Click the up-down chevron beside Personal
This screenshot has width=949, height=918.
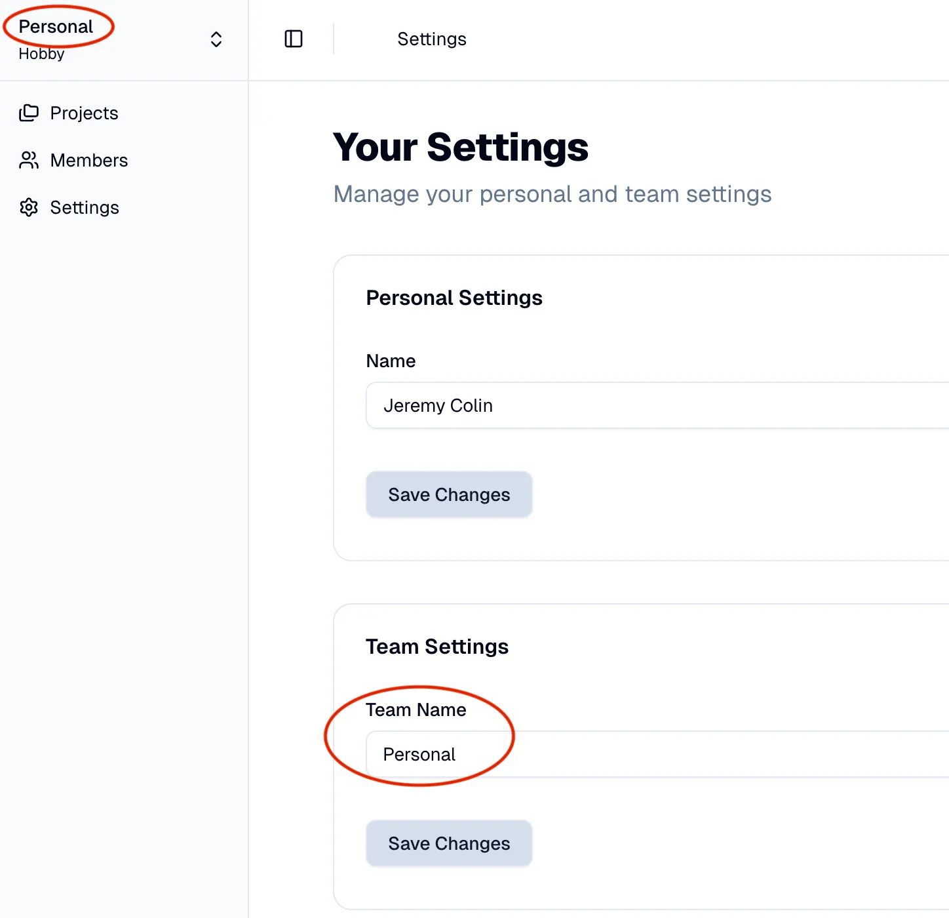(216, 39)
